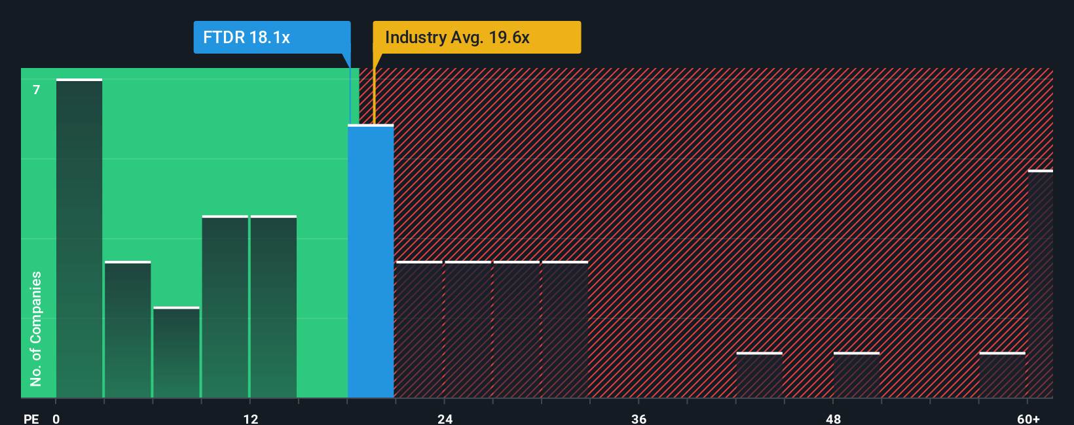The width and height of the screenshot is (1074, 425).
Task: Select the short bar starting at the PE 48 tick
Action: point(857,375)
